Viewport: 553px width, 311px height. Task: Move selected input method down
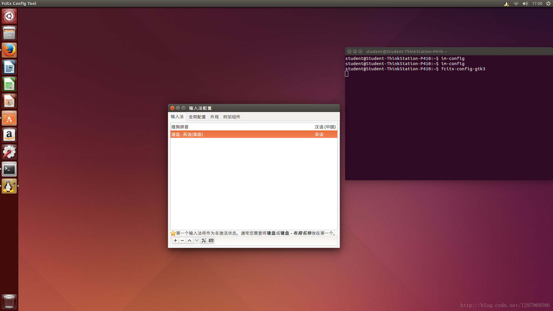pyautogui.click(x=197, y=240)
